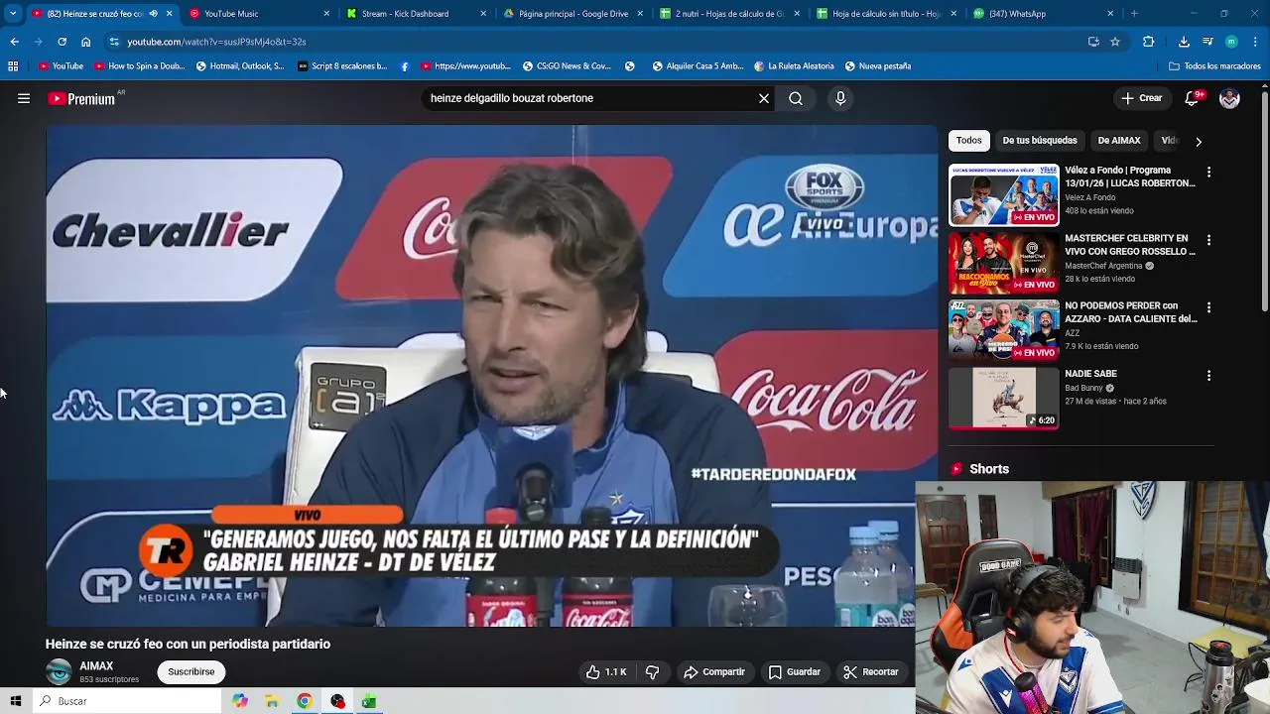Go to YouTube Premium home logo

(x=82, y=98)
